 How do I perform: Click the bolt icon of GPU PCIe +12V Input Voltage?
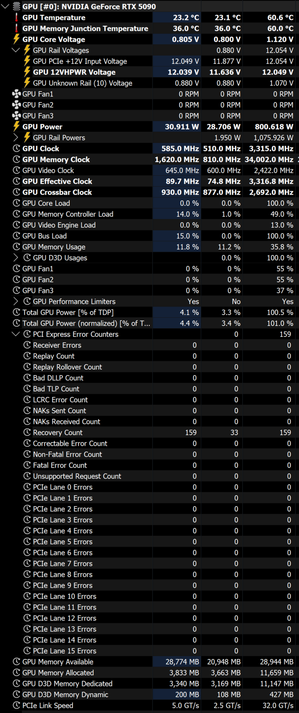27,61
